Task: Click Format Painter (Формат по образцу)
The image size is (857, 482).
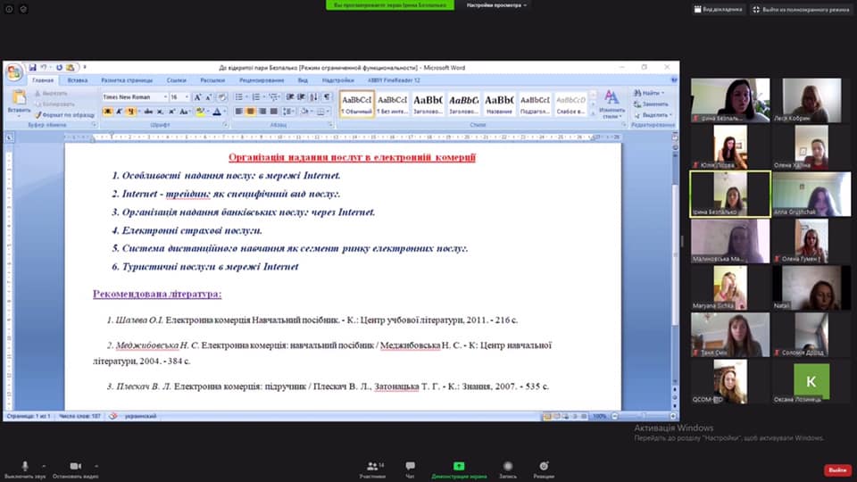Action: tap(64, 115)
